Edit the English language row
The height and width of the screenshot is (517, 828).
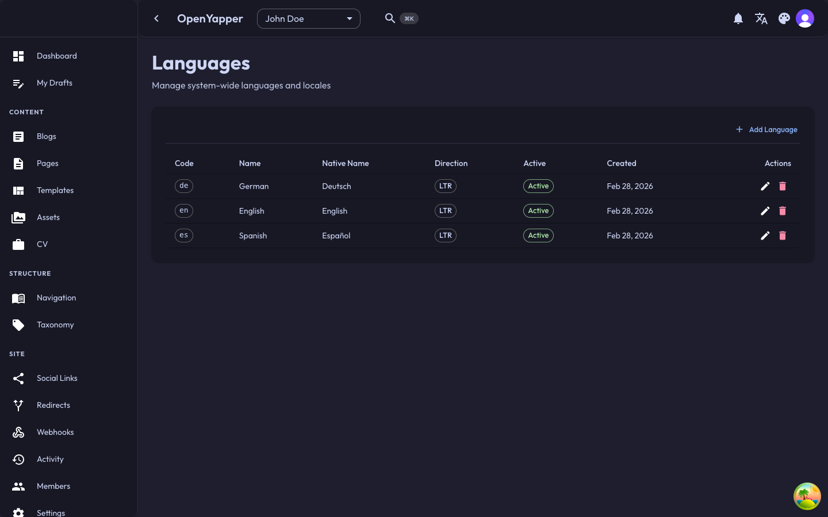[765, 211]
